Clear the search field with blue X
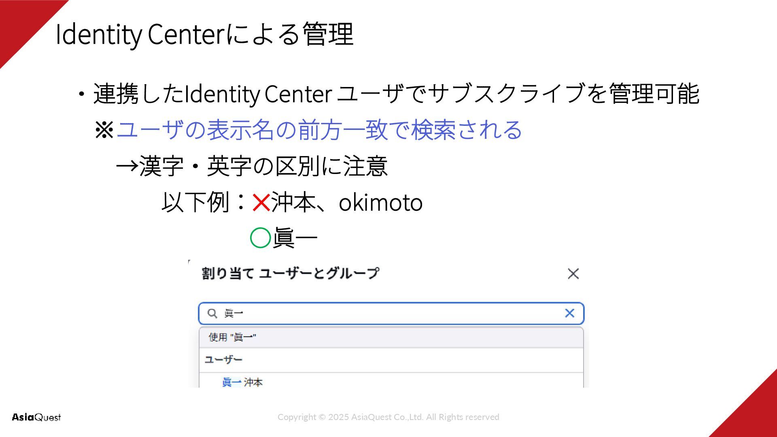777x437 pixels. click(x=570, y=313)
